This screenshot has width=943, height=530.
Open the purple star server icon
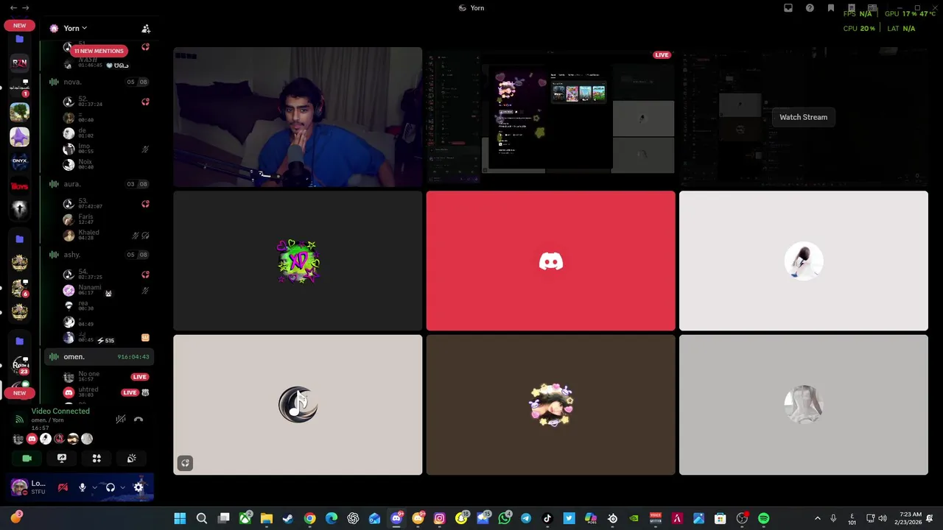tap(20, 137)
